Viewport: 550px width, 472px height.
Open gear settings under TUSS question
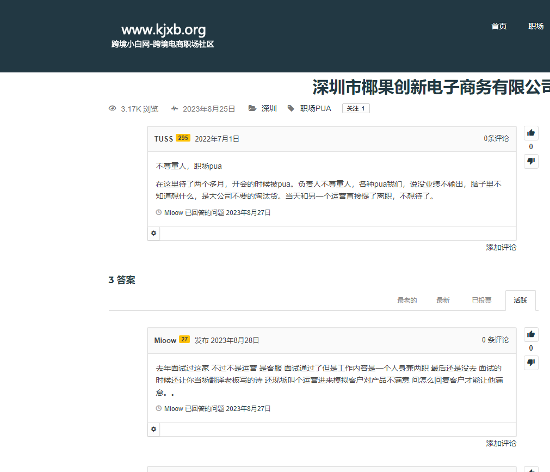pyautogui.click(x=154, y=233)
